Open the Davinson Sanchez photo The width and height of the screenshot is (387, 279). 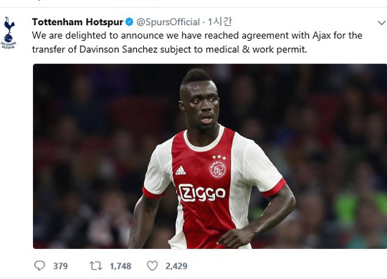210,156
